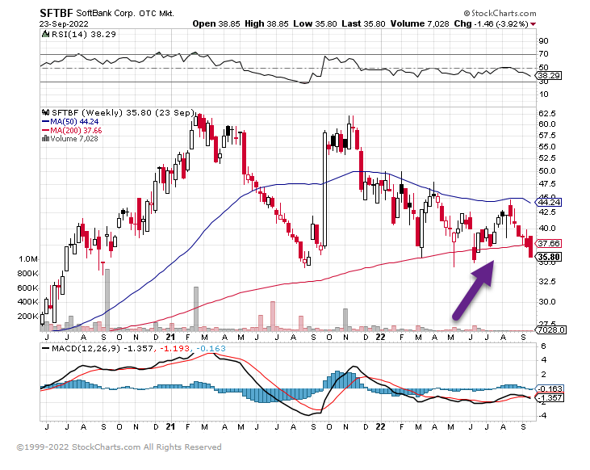Click the High 38.85 quote value

click(x=266, y=23)
